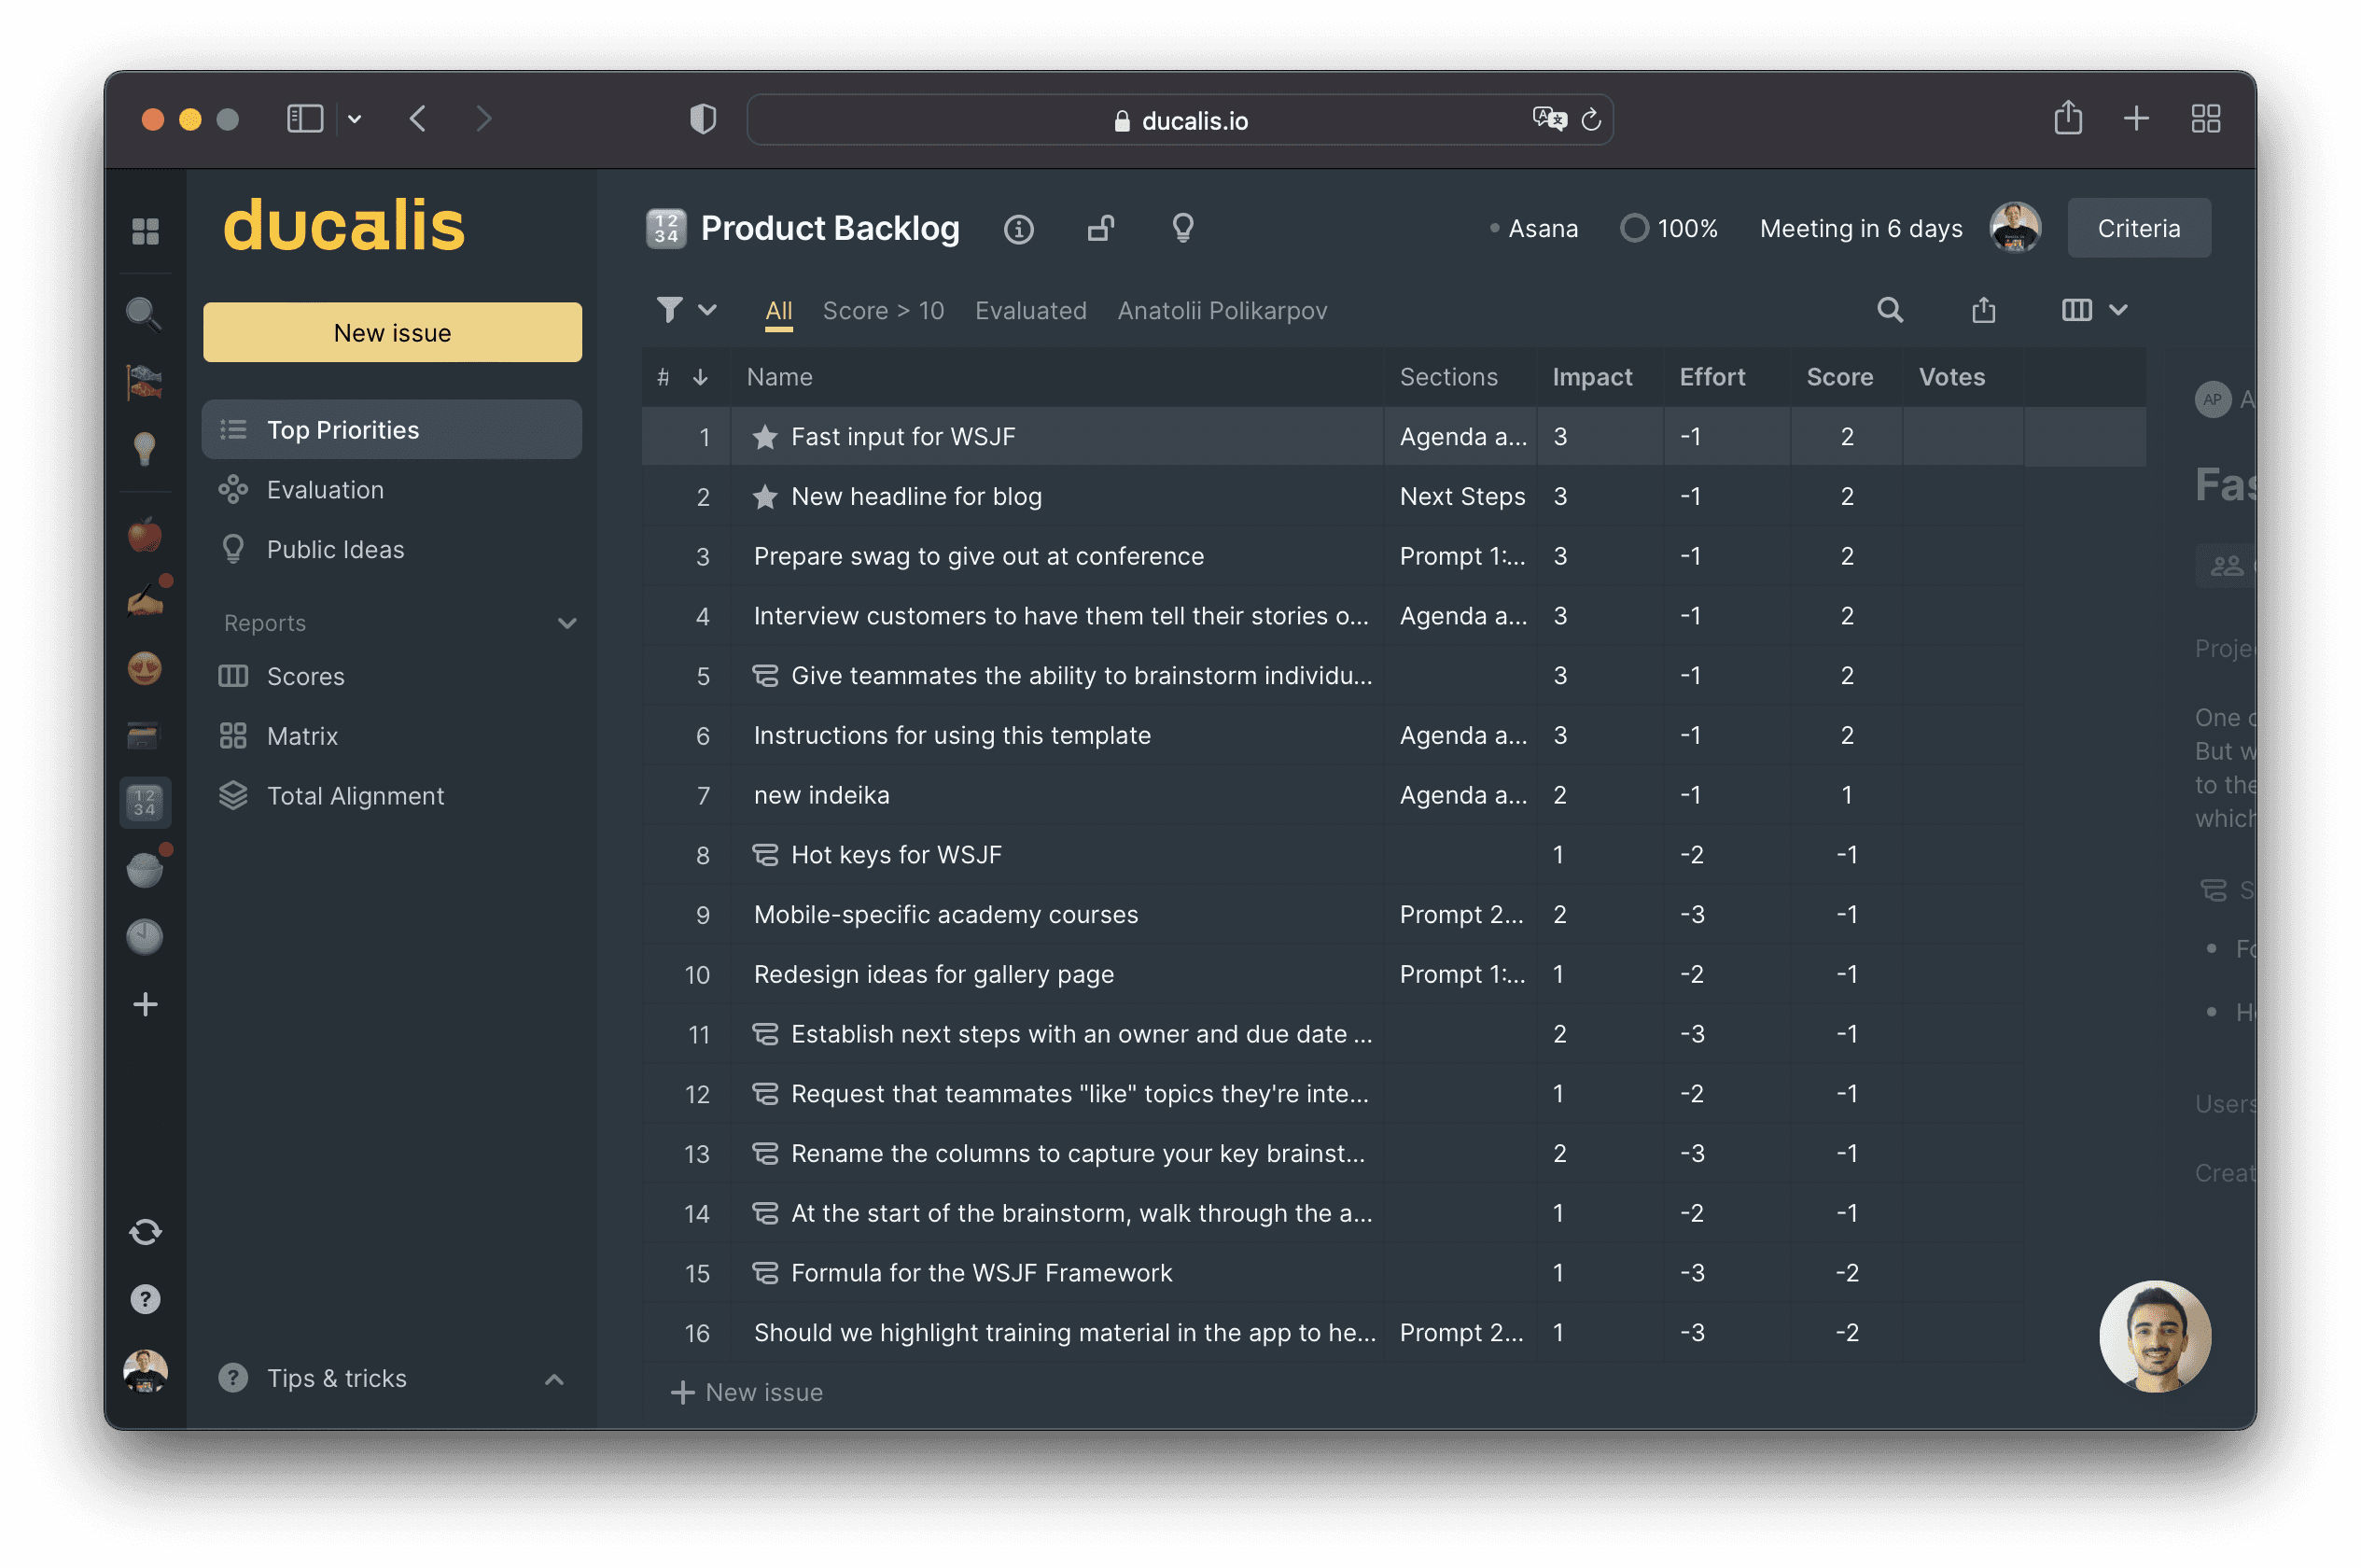Collapse the Reports section chevron
This screenshot has width=2361, height=1568.
tap(566, 623)
